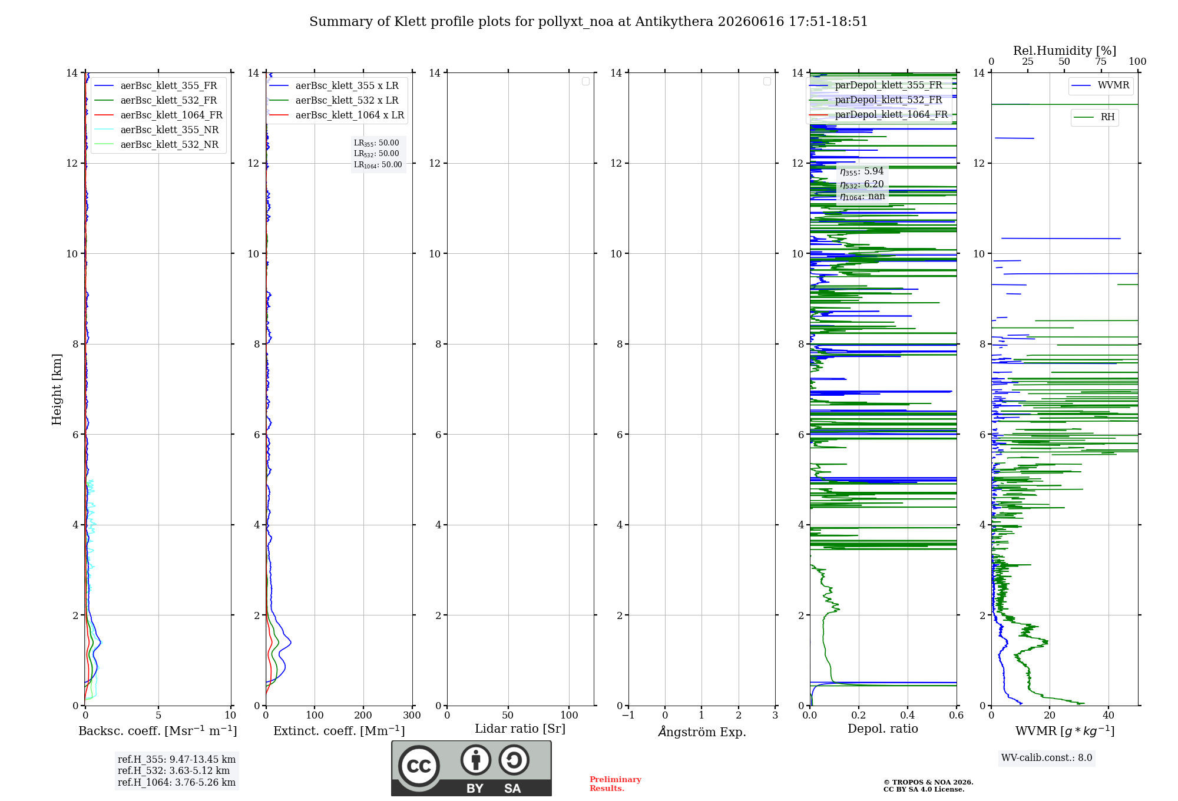Select the aerBsc_klett_1064_FR red legend entry
This screenshot has height=801, width=1178.
(158, 115)
